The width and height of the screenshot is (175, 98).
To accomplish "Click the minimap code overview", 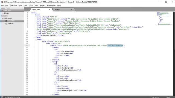I will coord(164,19).
